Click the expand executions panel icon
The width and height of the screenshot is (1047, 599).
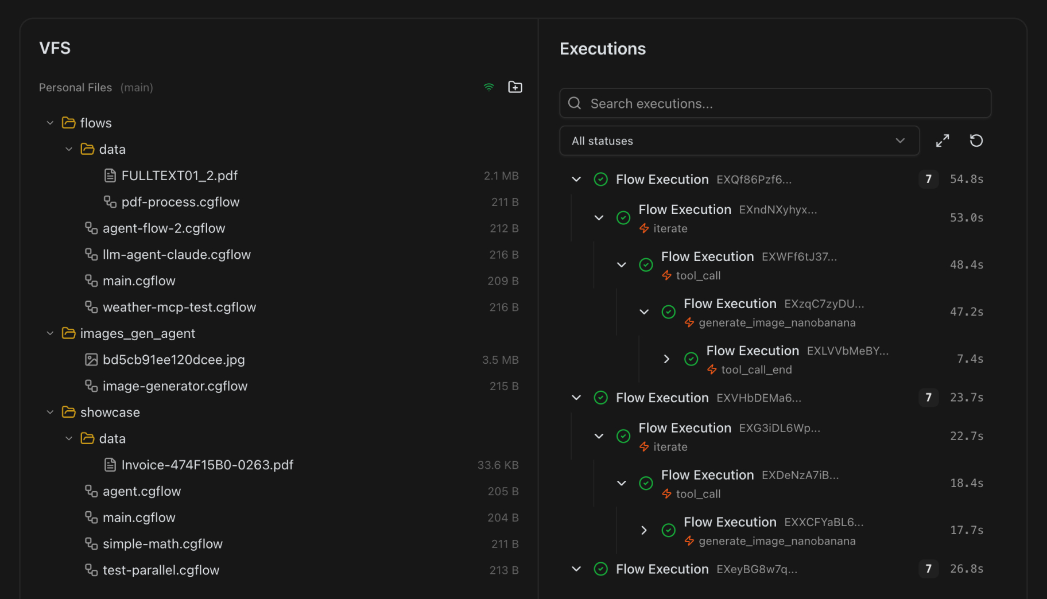[x=943, y=141]
